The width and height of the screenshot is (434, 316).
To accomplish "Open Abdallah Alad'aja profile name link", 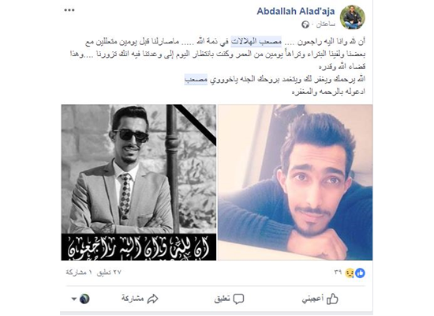I will 296,11.
